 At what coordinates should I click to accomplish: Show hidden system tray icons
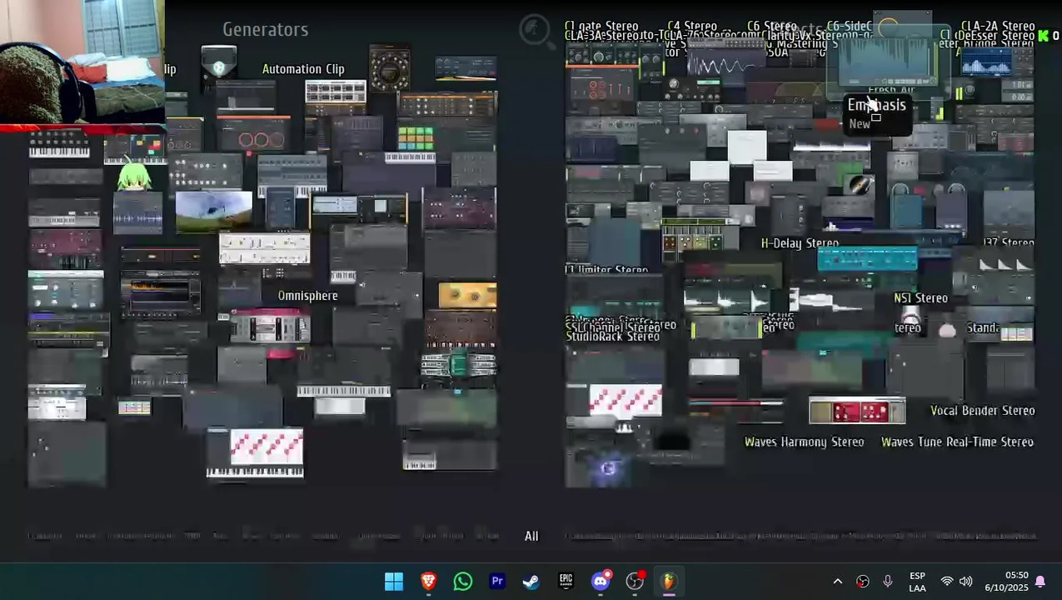coord(838,582)
